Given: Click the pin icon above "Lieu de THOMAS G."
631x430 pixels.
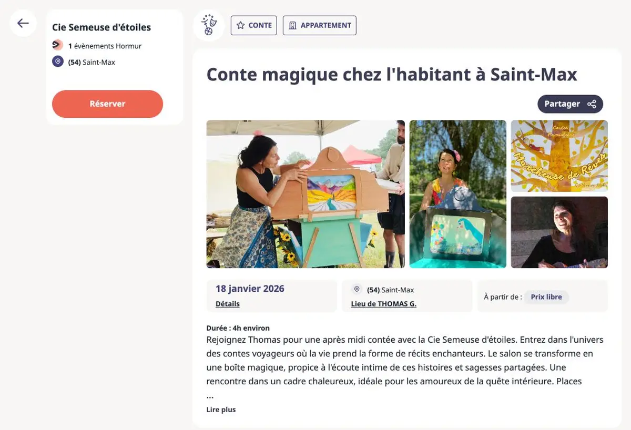Looking at the screenshot, I should (357, 289).
